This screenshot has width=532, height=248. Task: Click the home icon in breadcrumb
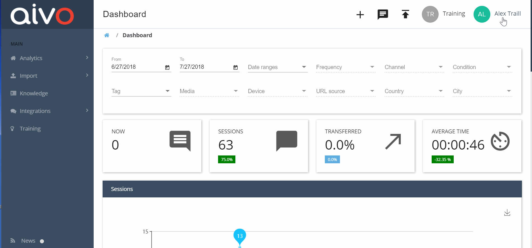tap(107, 35)
